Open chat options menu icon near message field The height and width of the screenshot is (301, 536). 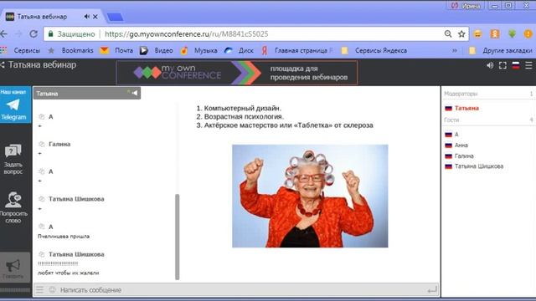click(39, 290)
